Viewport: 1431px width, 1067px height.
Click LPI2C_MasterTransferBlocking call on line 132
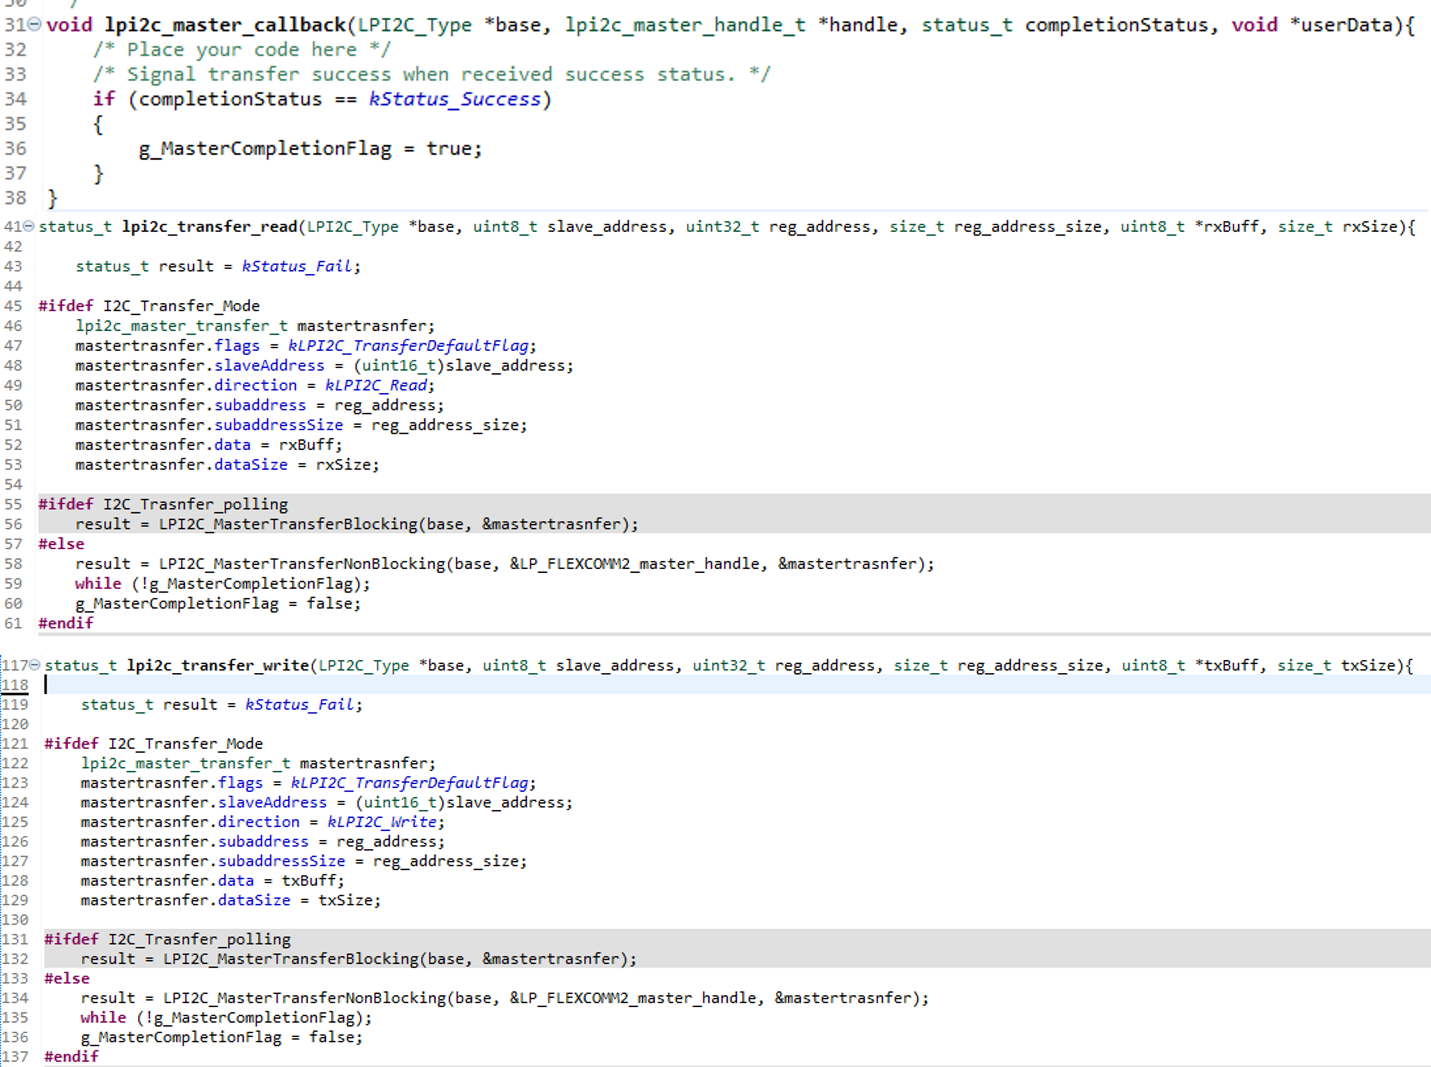click(x=290, y=958)
